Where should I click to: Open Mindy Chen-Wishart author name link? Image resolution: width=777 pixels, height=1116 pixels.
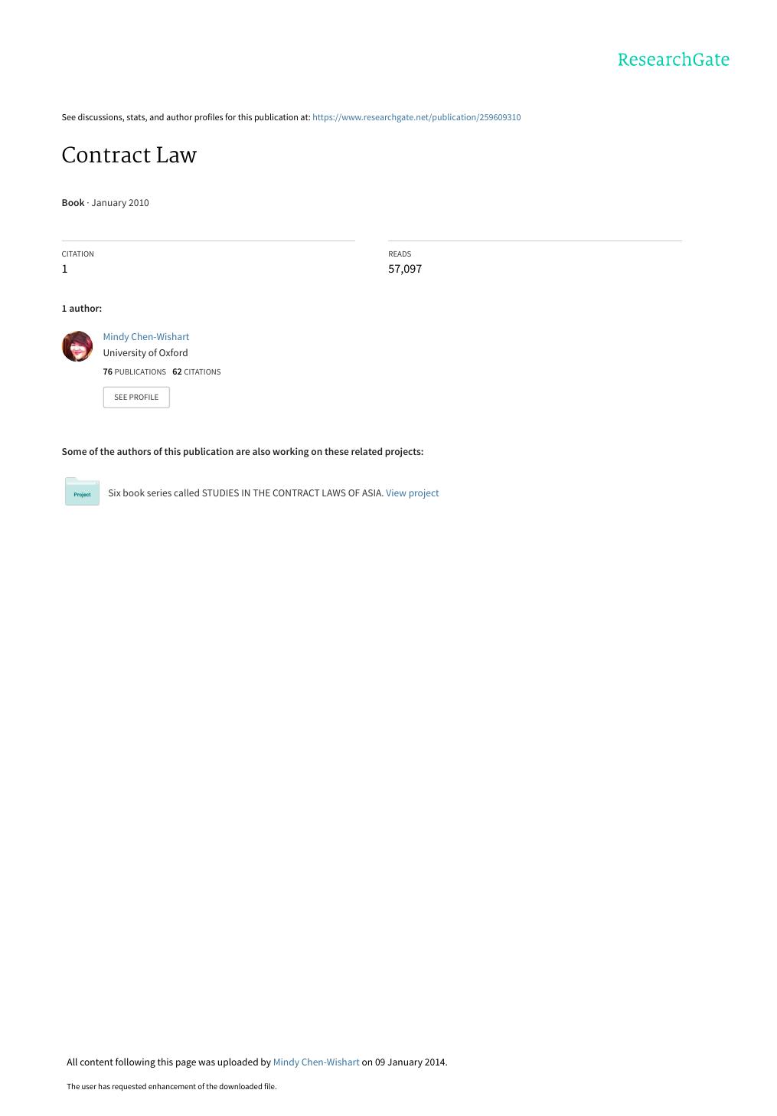(145, 337)
